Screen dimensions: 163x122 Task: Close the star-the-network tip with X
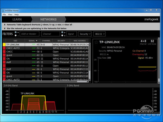(x=4, y=28)
